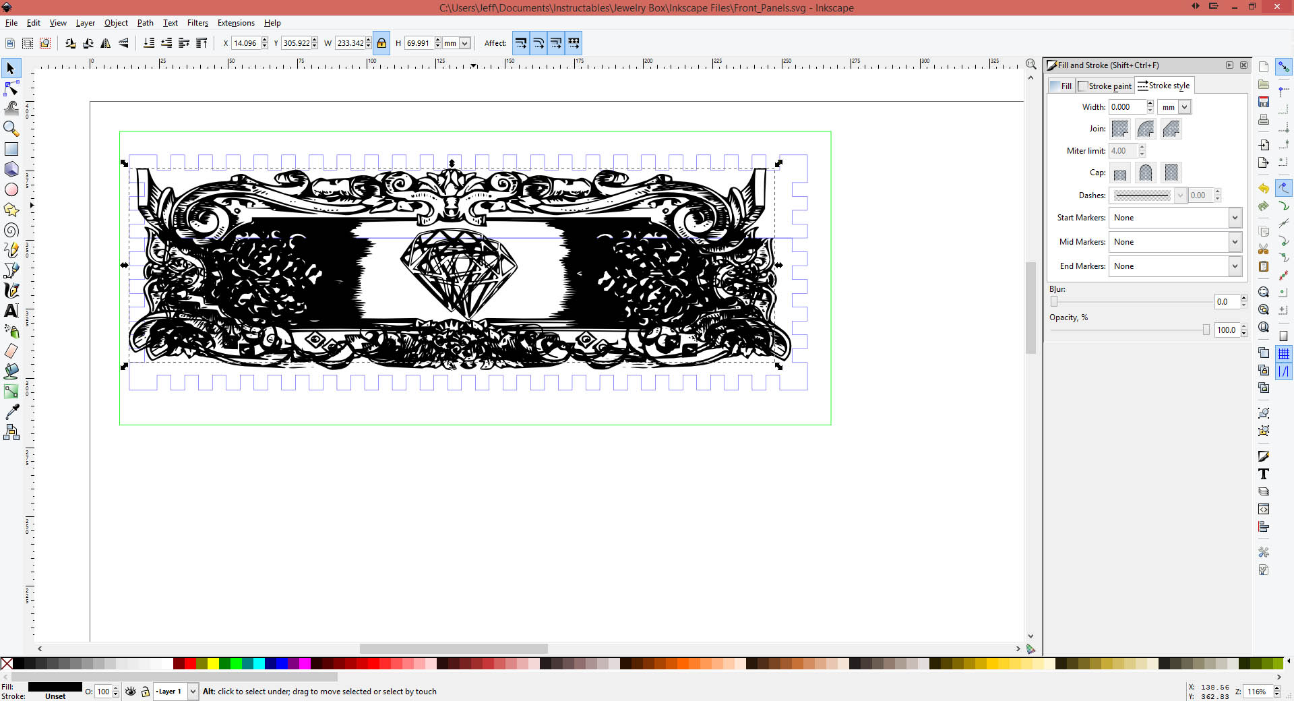Select the Ellipse circle tool
The height and width of the screenshot is (701, 1294).
[11, 189]
